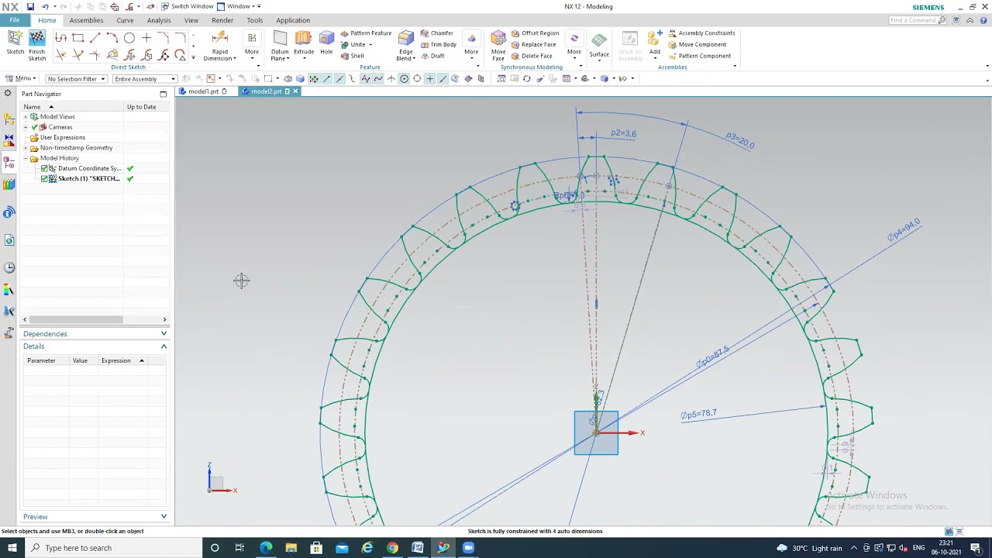Open Google Chrome from the taskbar

[392, 548]
